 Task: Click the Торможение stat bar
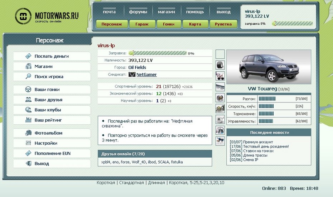pyautogui.click(x=266, y=114)
